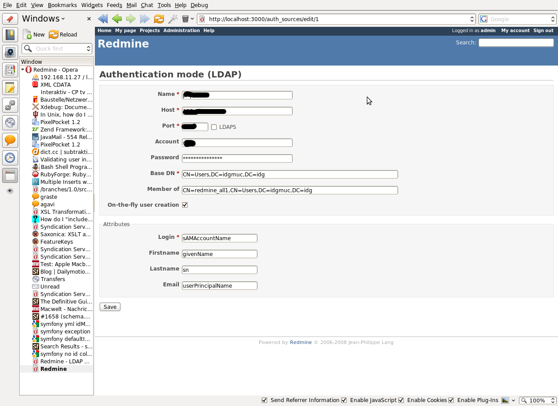
Task: Open the Bookmarks menu
Action: pos(62,5)
